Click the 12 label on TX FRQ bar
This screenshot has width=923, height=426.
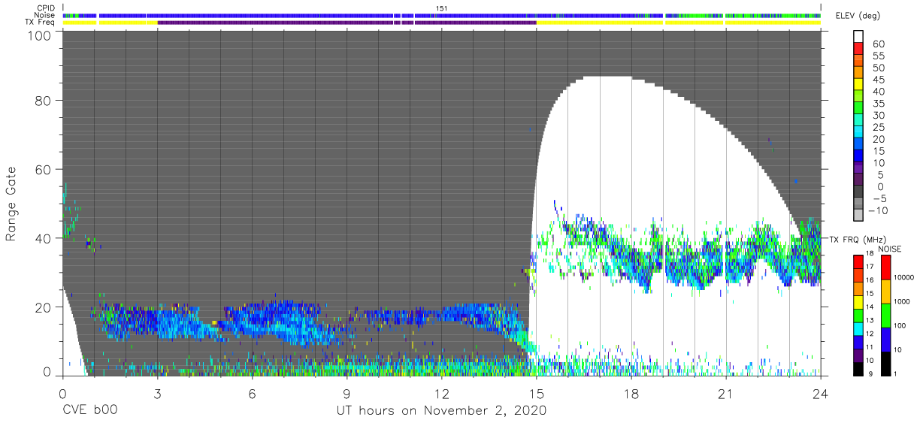[x=870, y=333]
